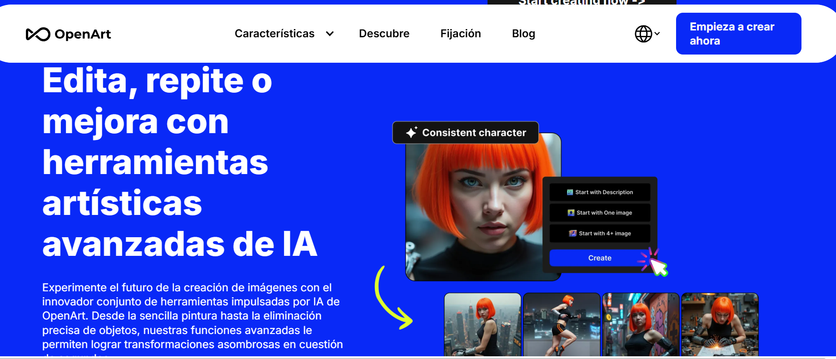Open the Fijación pricing page
Screen dimensions: 836x359
[x=460, y=34]
